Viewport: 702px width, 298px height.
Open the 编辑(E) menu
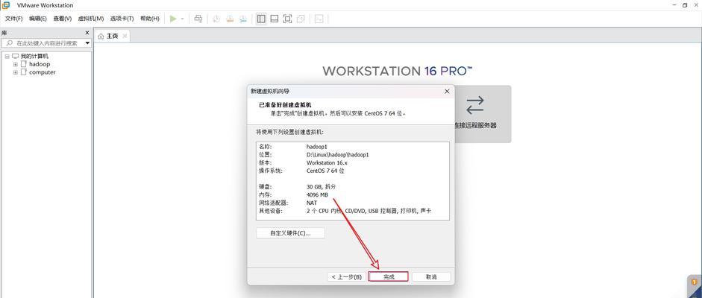(37, 19)
